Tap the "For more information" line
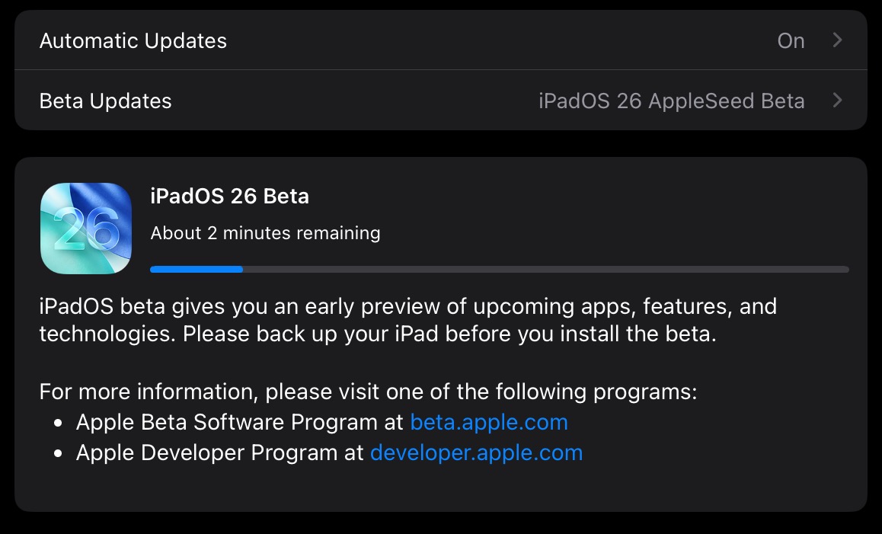The image size is (882, 534). [x=368, y=392]
